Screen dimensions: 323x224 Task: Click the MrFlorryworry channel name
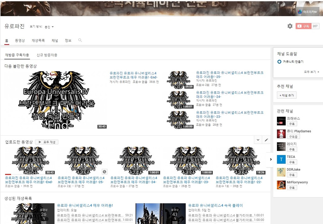(x=297, y=182)
